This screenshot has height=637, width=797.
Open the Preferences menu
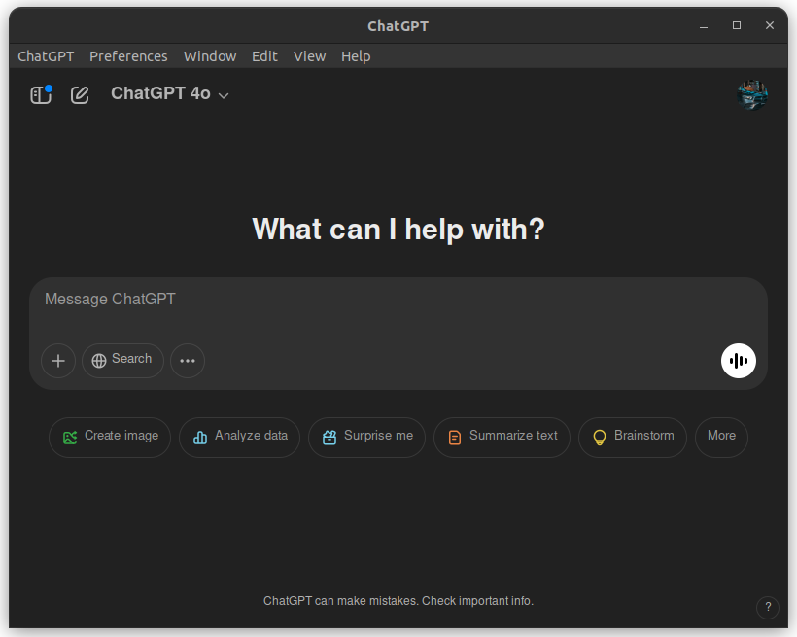[x=128, y=56]
